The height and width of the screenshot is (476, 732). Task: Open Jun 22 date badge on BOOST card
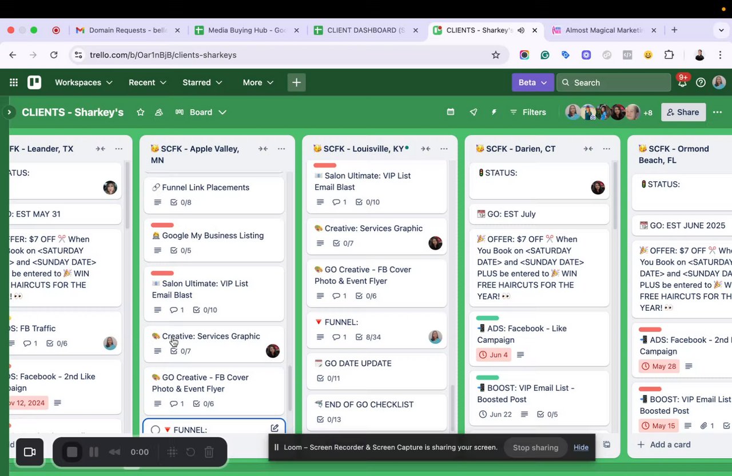[495, 414]
